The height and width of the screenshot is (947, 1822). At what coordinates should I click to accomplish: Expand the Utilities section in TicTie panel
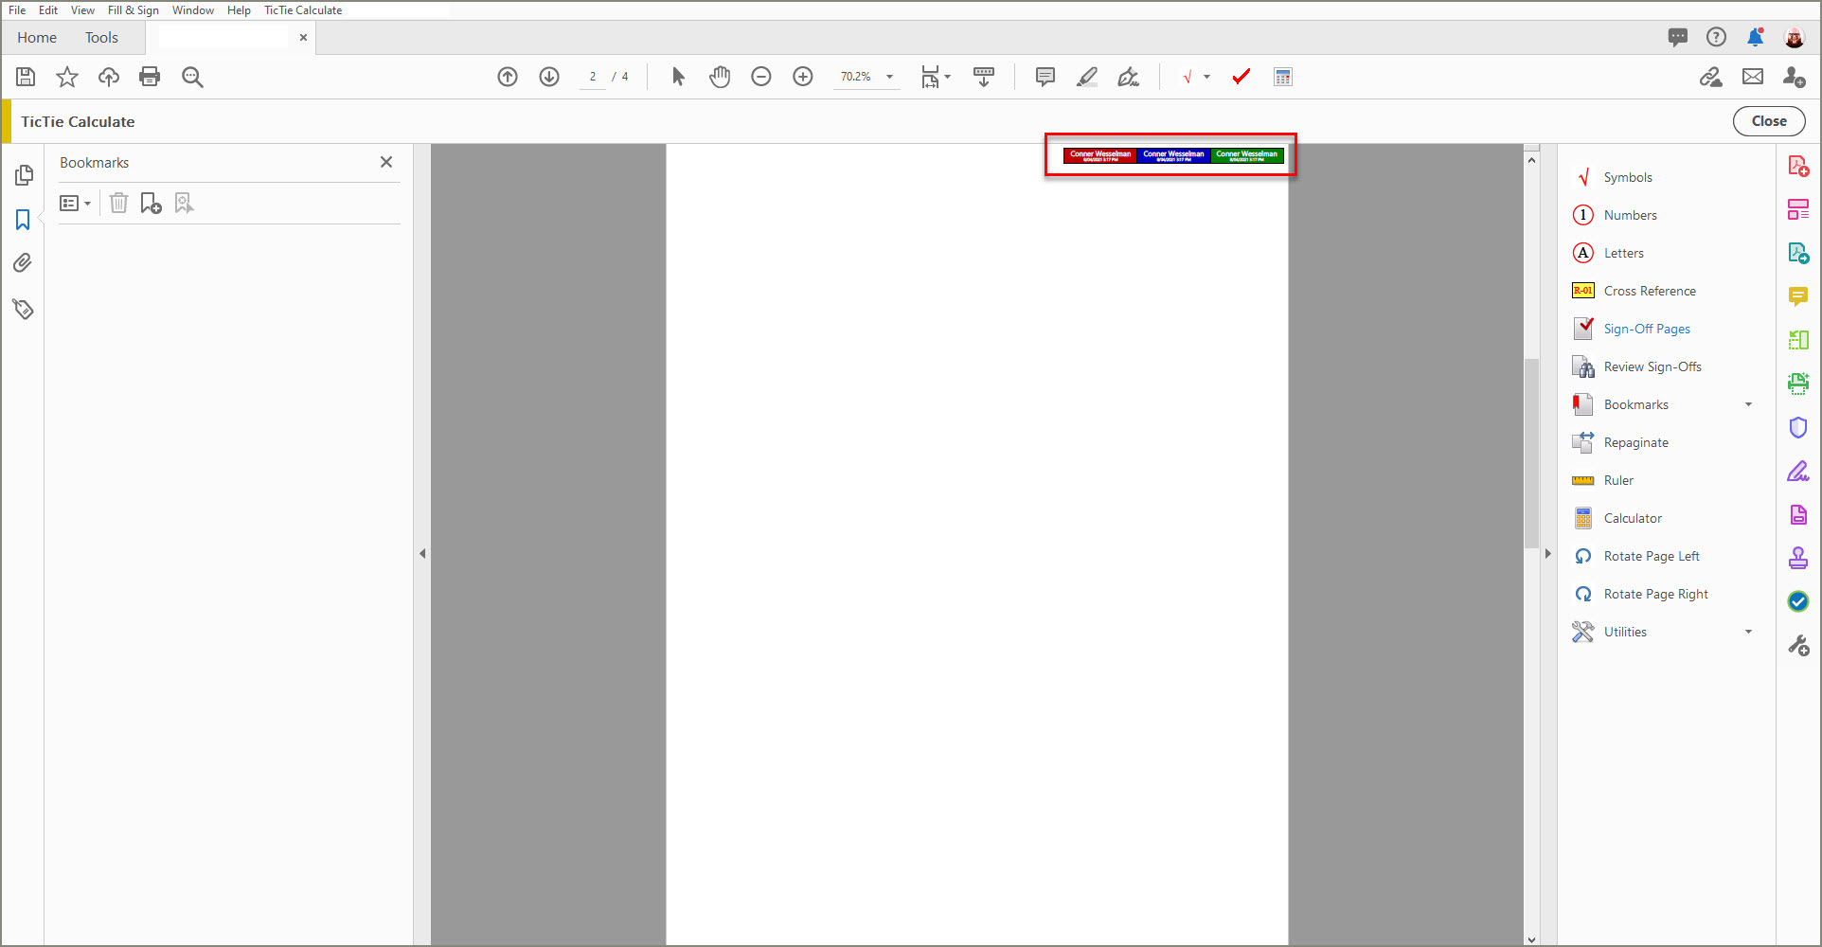[x=1749, y=632]
